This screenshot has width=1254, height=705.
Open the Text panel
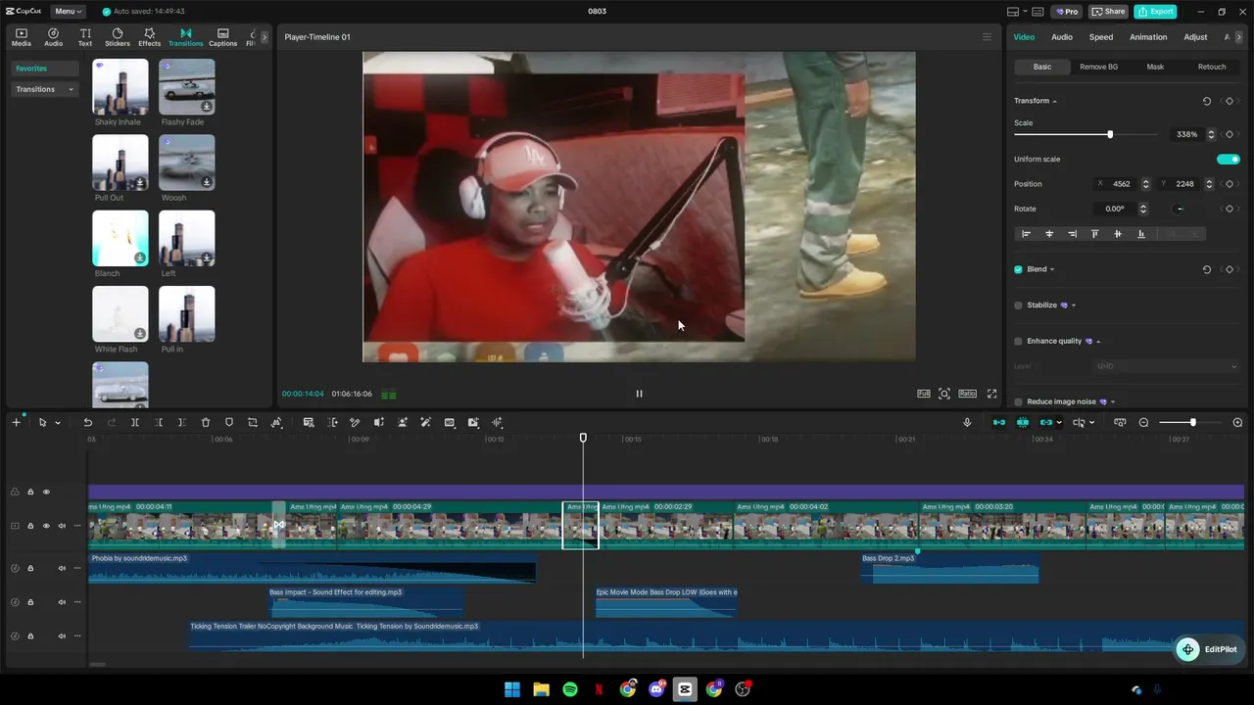[x=85, y=37]
